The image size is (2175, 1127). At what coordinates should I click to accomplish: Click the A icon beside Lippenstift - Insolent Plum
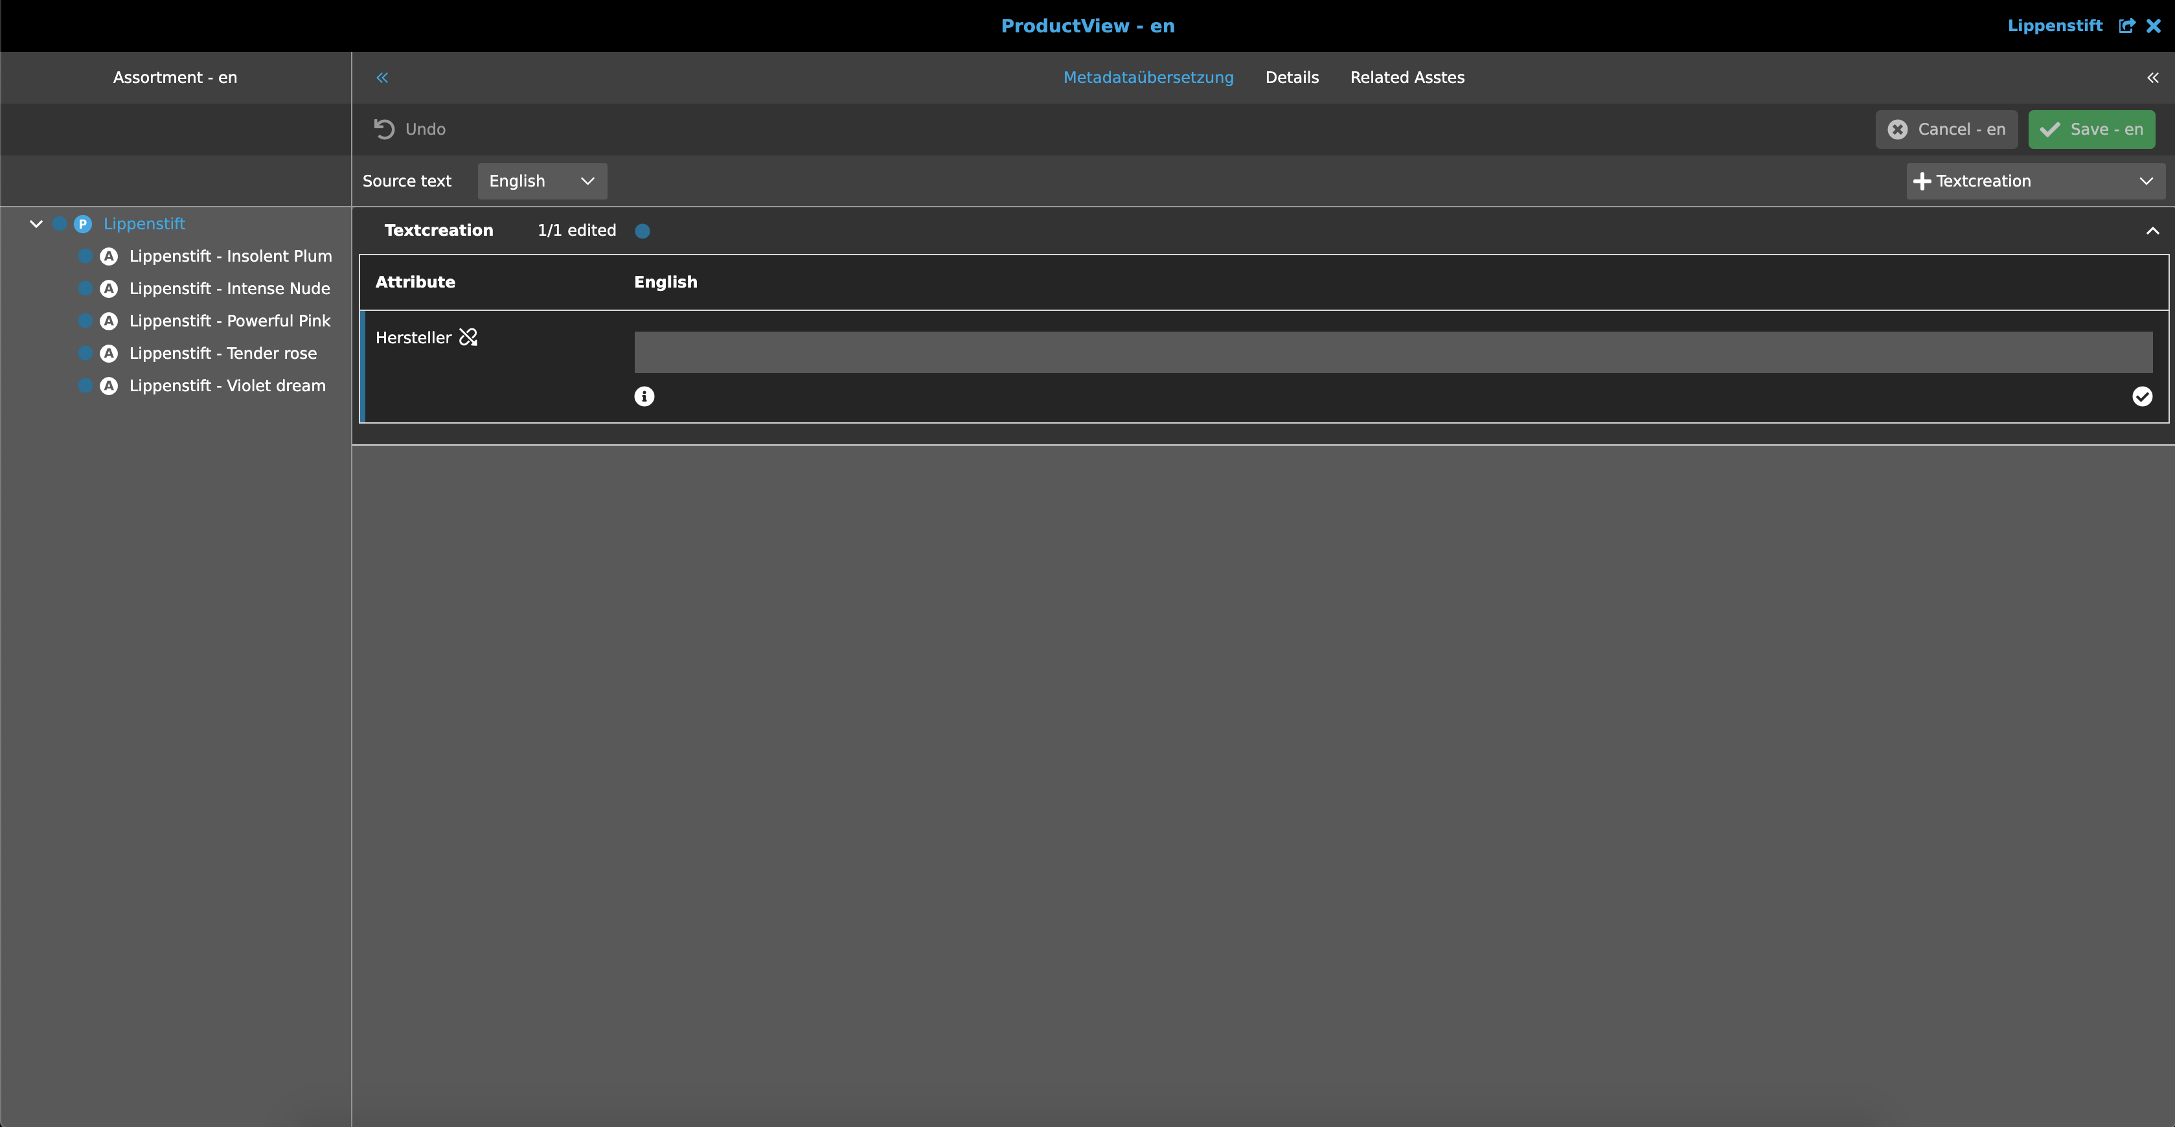(x=108, y=256)
